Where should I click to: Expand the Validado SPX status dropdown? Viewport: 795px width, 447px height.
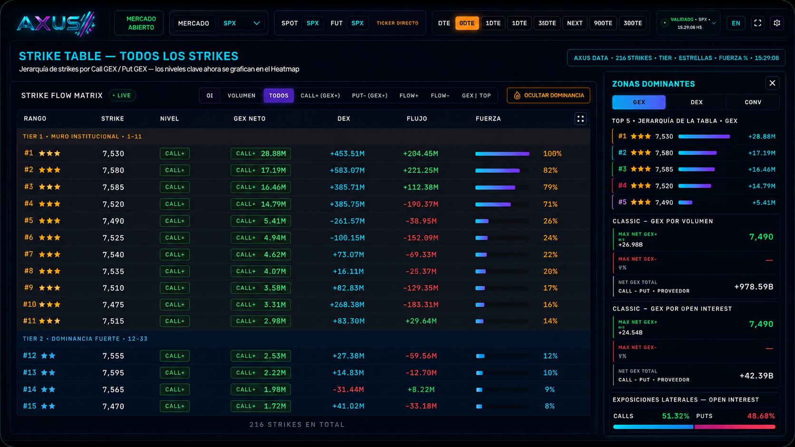click(714, 23)
